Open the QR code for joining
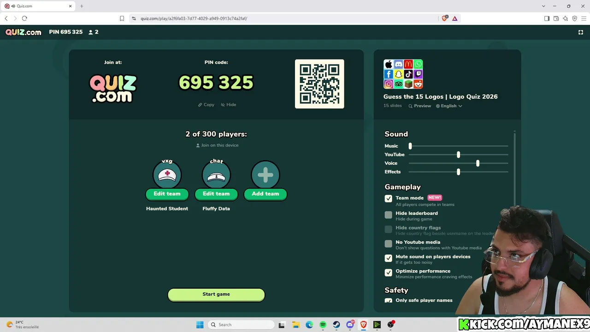This screenshot has width=590, height=332. tap(319, 84)
